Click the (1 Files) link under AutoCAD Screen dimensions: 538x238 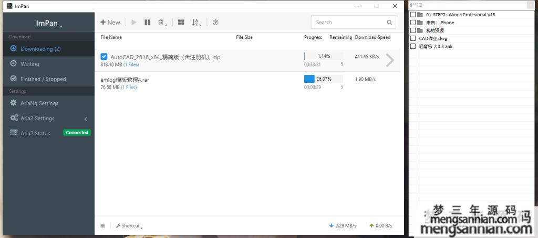coord(131,64)
